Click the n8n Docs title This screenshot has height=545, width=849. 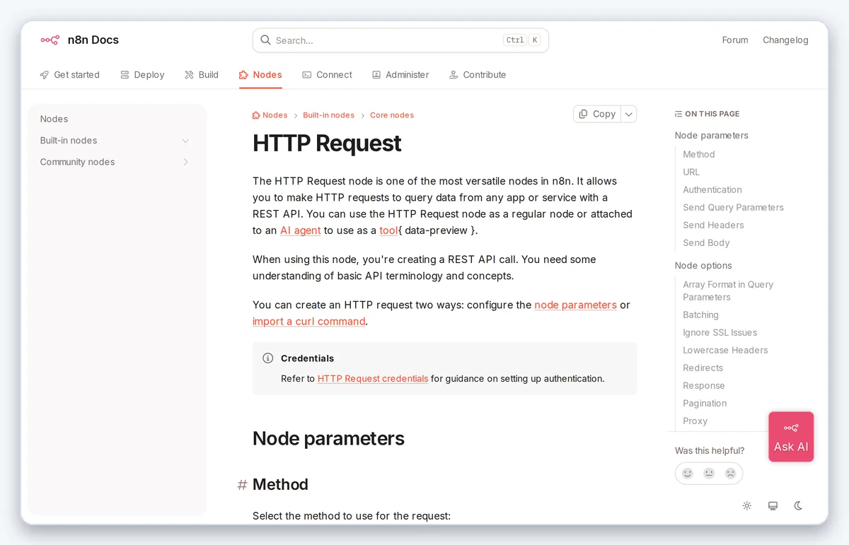click(x=93, y=40)
